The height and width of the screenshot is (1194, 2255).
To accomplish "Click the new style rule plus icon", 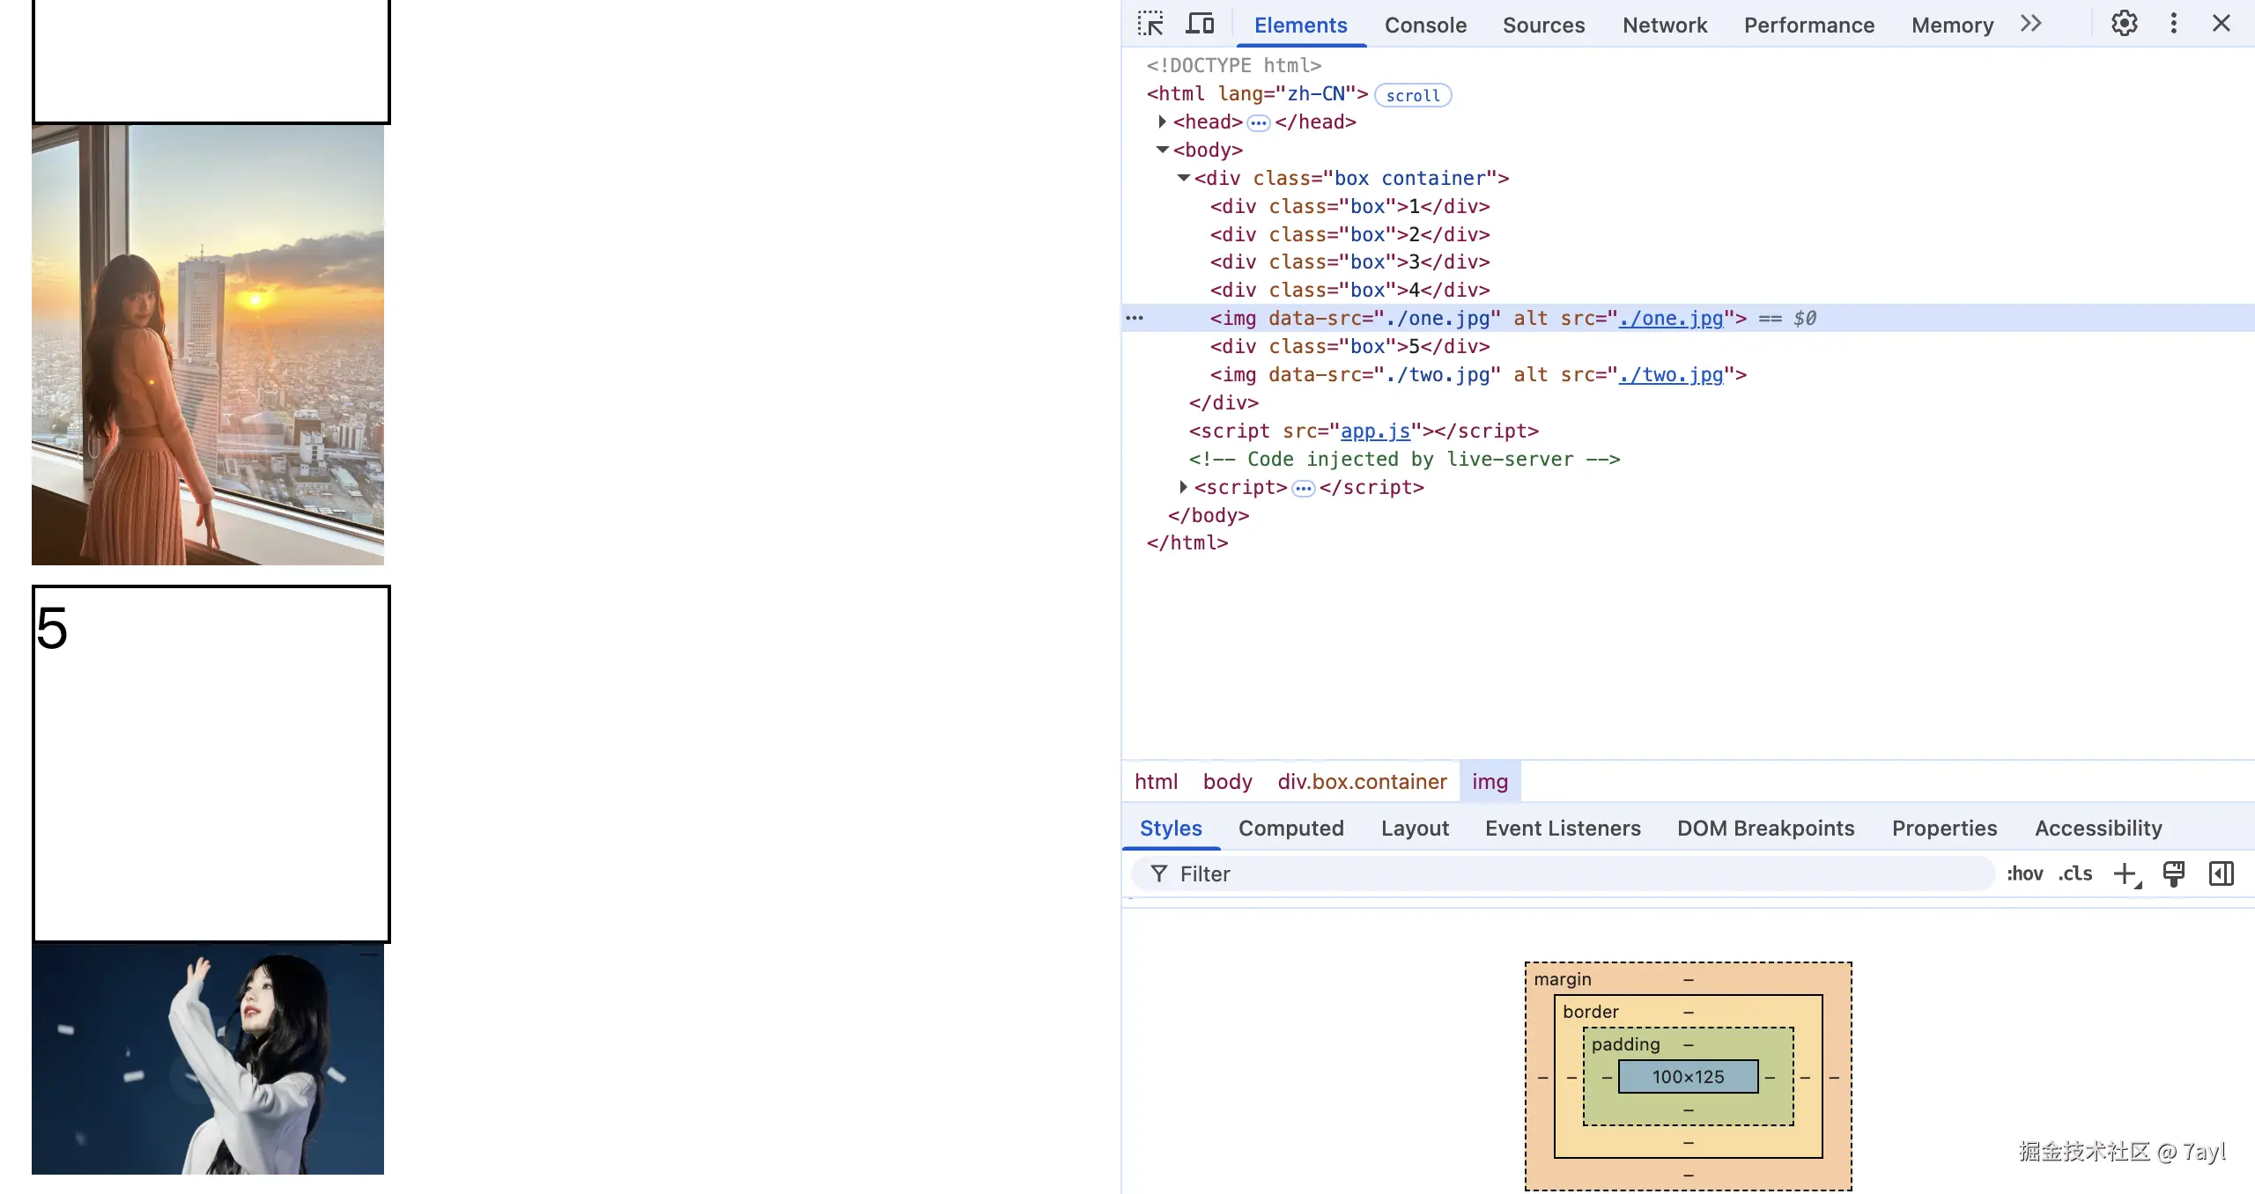I will tap(2126, 873).
